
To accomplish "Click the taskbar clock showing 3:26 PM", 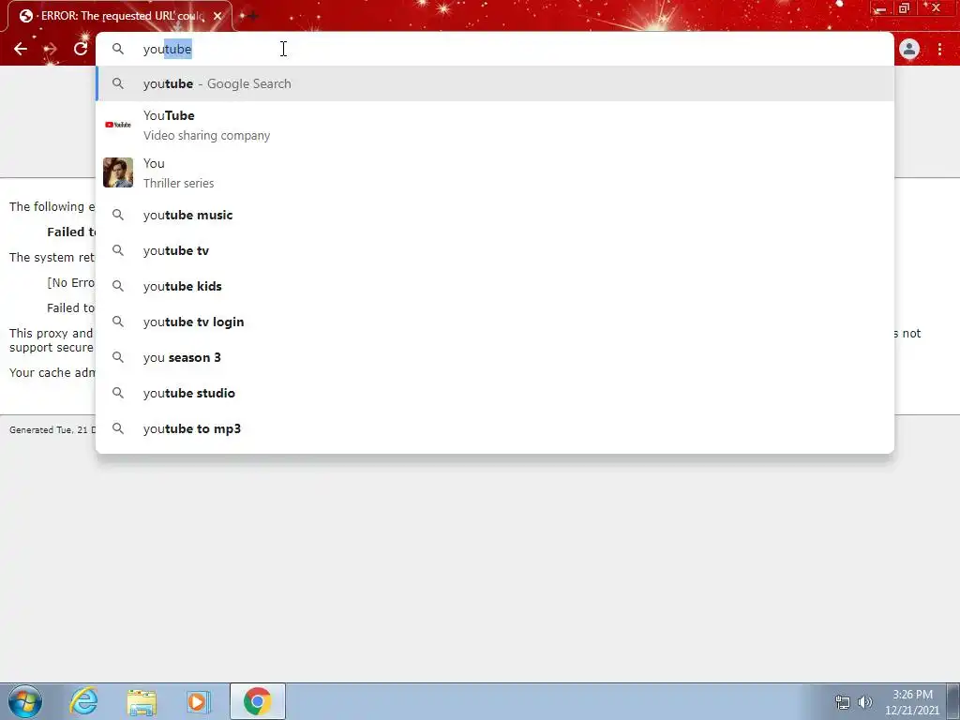I will (912, 702).
